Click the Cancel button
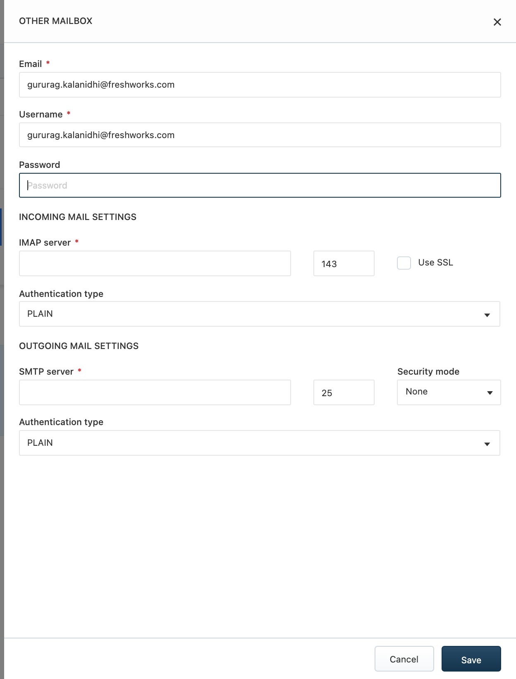 point(404,659)
